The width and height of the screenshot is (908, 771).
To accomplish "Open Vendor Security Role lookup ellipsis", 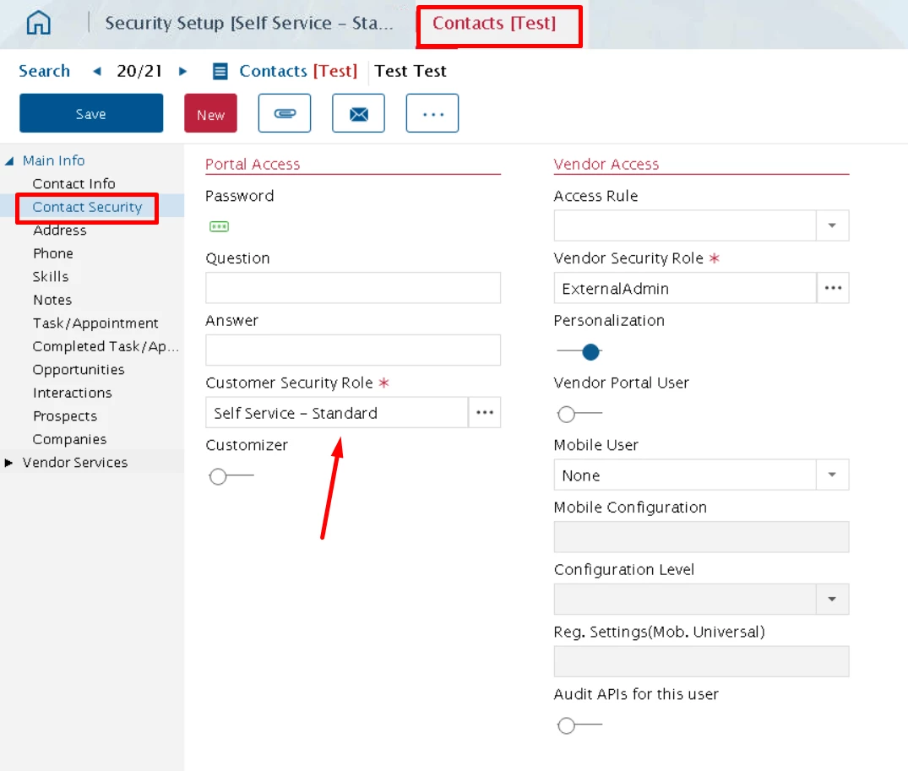I will coord(833,288).
